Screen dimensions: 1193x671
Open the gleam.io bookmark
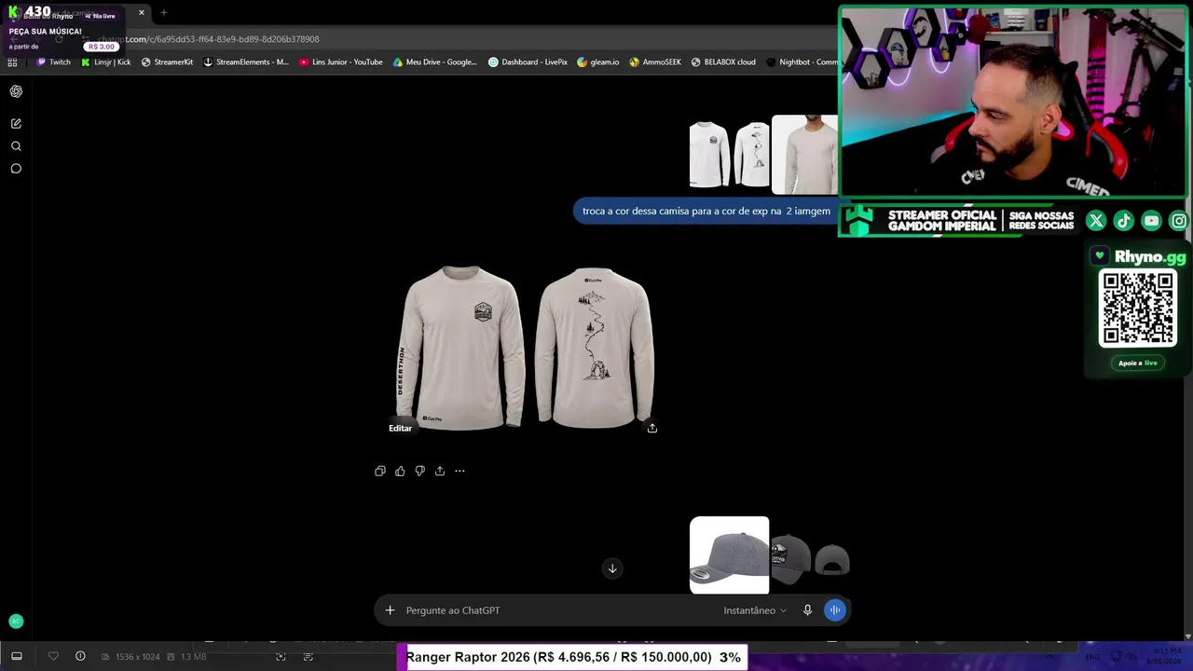(598, 62)
